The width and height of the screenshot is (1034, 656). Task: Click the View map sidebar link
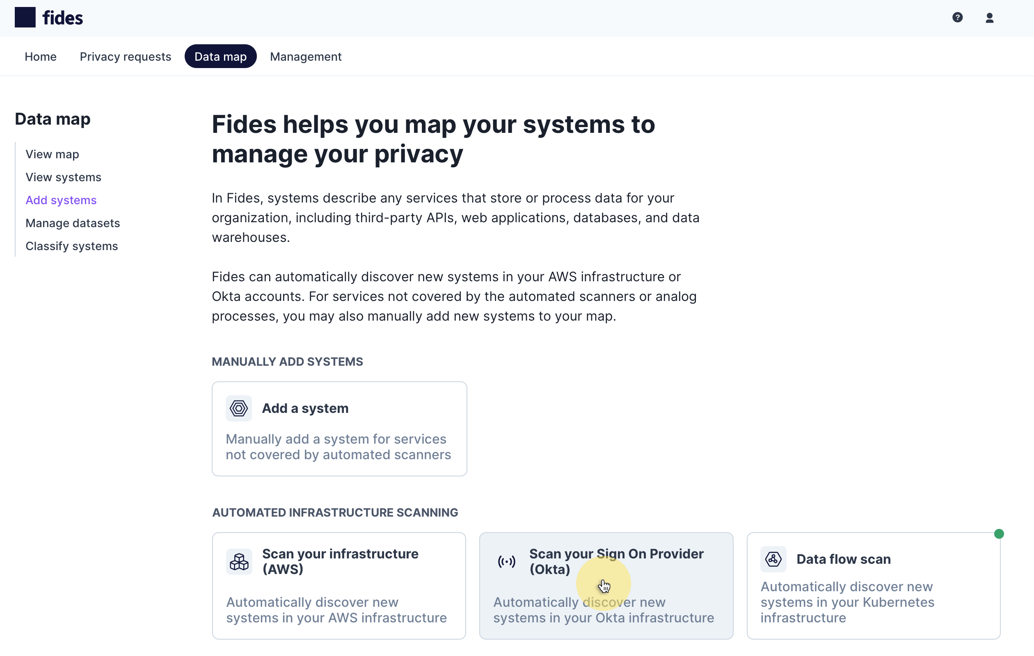[52, 154]
